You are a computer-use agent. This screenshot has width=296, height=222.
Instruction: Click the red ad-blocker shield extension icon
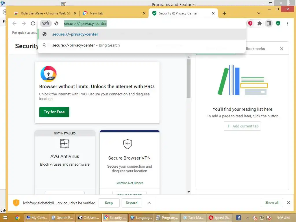coord(250,23)
